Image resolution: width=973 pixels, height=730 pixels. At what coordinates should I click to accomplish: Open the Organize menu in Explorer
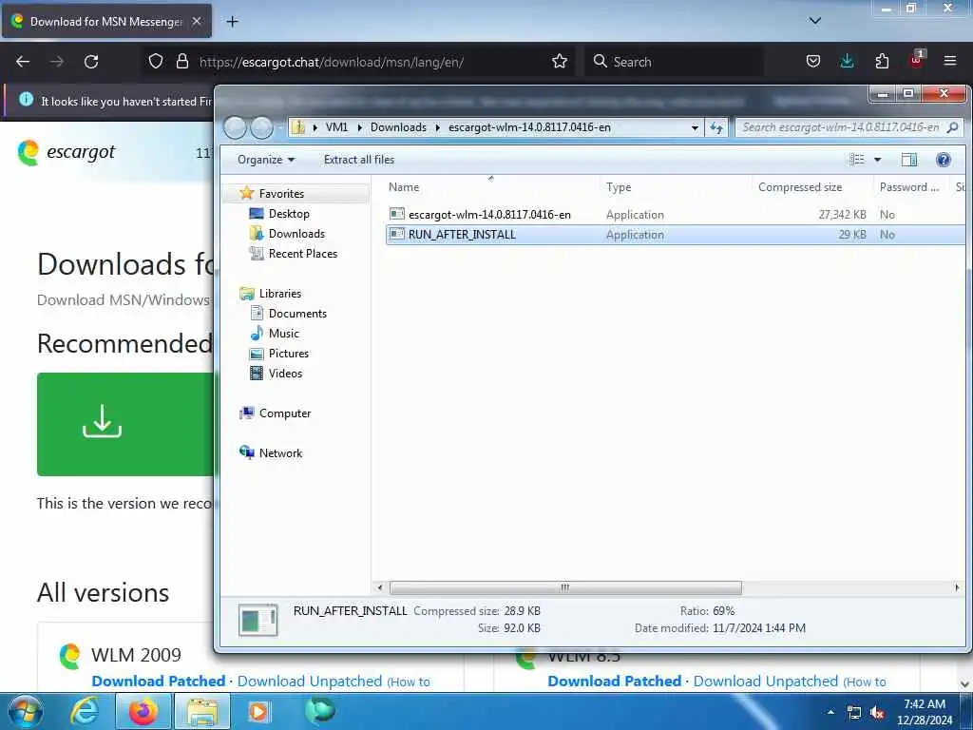click(x=266, y=160)
